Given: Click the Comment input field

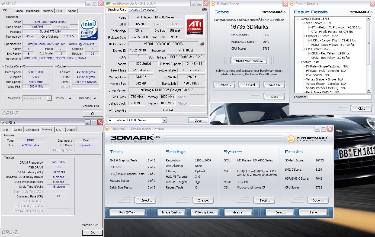Looking at the screenshot, I should (x=339, y=97).
